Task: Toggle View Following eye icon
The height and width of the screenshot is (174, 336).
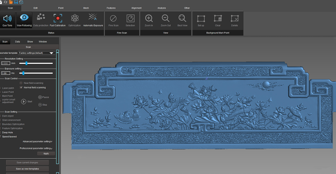Action: [x=24, y=18]
